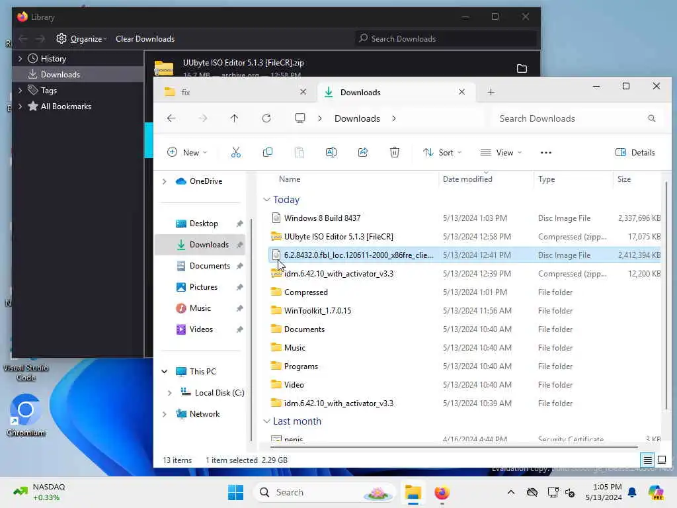Image resolution: width=677 pixels, height=508 pixels.
Task: Click the Chromium desktop shortcut
Action: click(x=26, y=415)
